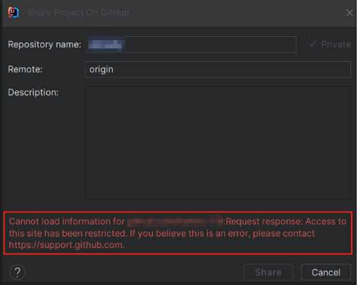Click the 'Repository name:' label
This screenshot has width=358, height=285.
(45, 45)
